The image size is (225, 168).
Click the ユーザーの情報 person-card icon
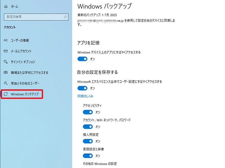6,40
